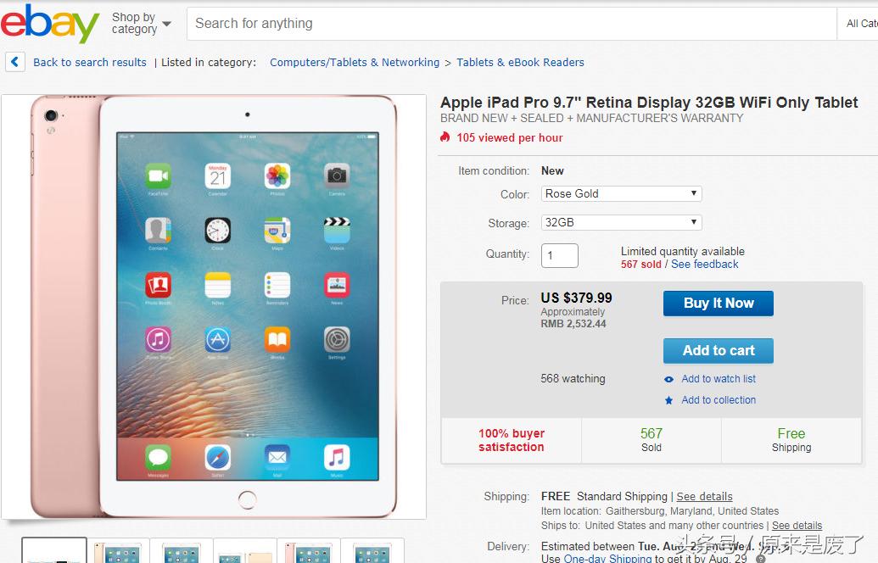This screenshot has height=563, width=878.
Task: Open the Shop by category dropdown
Action: 142,24
